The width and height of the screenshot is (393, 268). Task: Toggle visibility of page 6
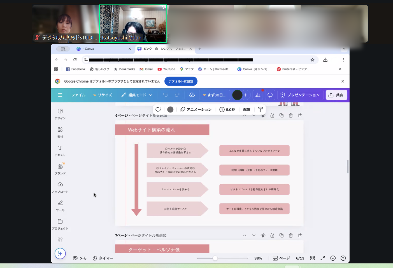tap(263, 116)
